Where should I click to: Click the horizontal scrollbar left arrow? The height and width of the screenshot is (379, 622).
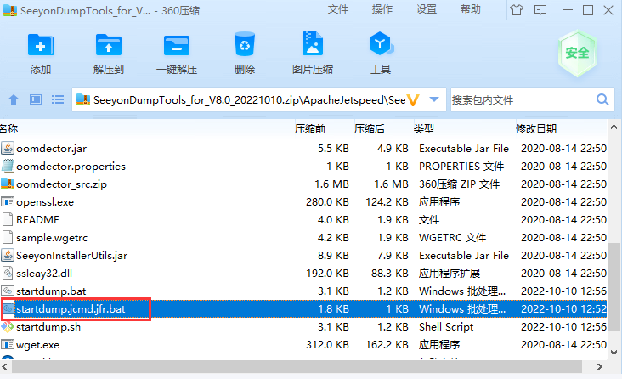5,367
